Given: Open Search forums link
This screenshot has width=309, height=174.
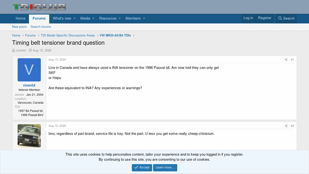Looking at the screenshot, I should [41, 27].
